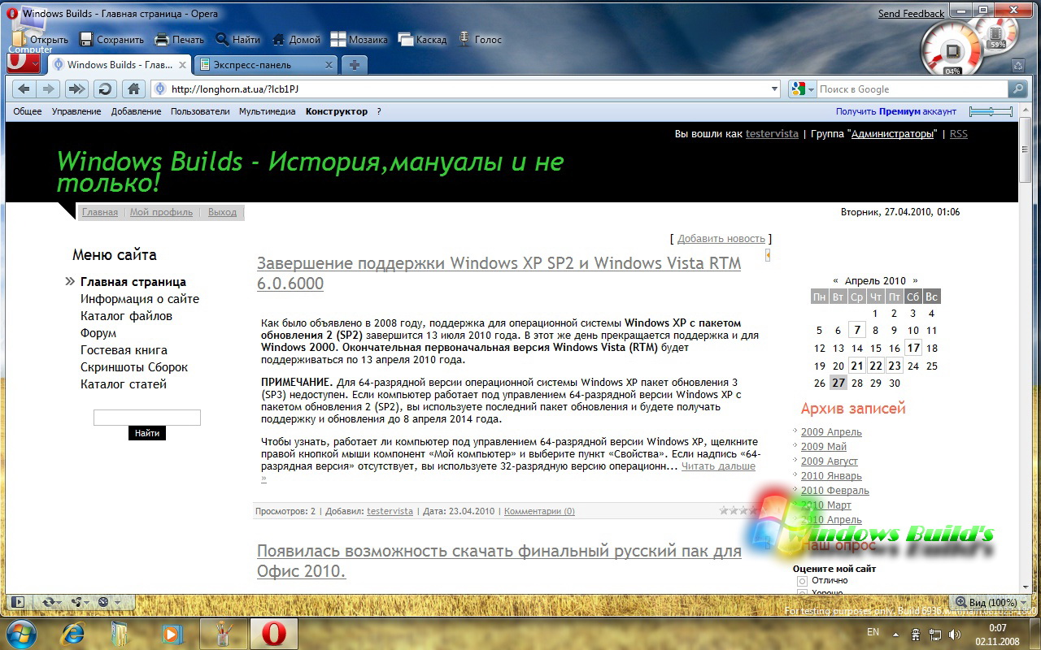Click the Голос (Voice) microphone icon
This screenshot has width=1041, height=650.
pos(464,39)
